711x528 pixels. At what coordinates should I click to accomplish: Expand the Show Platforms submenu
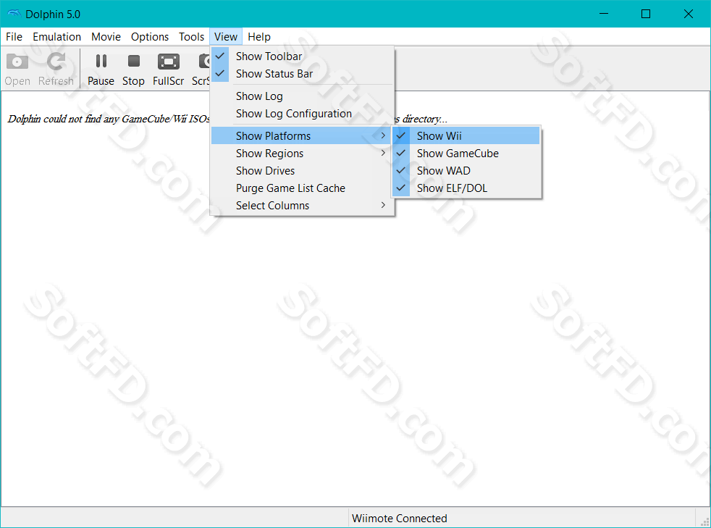point(302,135)
